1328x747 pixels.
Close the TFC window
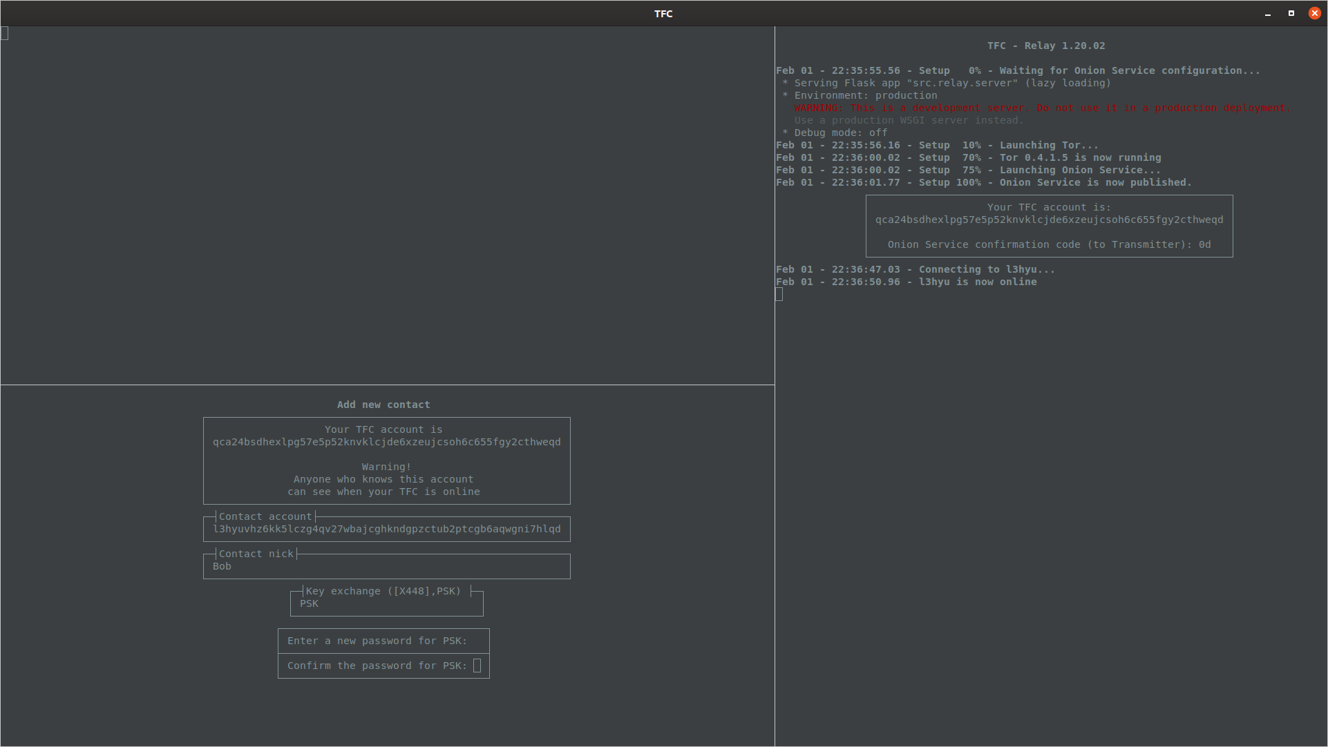pos(1315,13)
